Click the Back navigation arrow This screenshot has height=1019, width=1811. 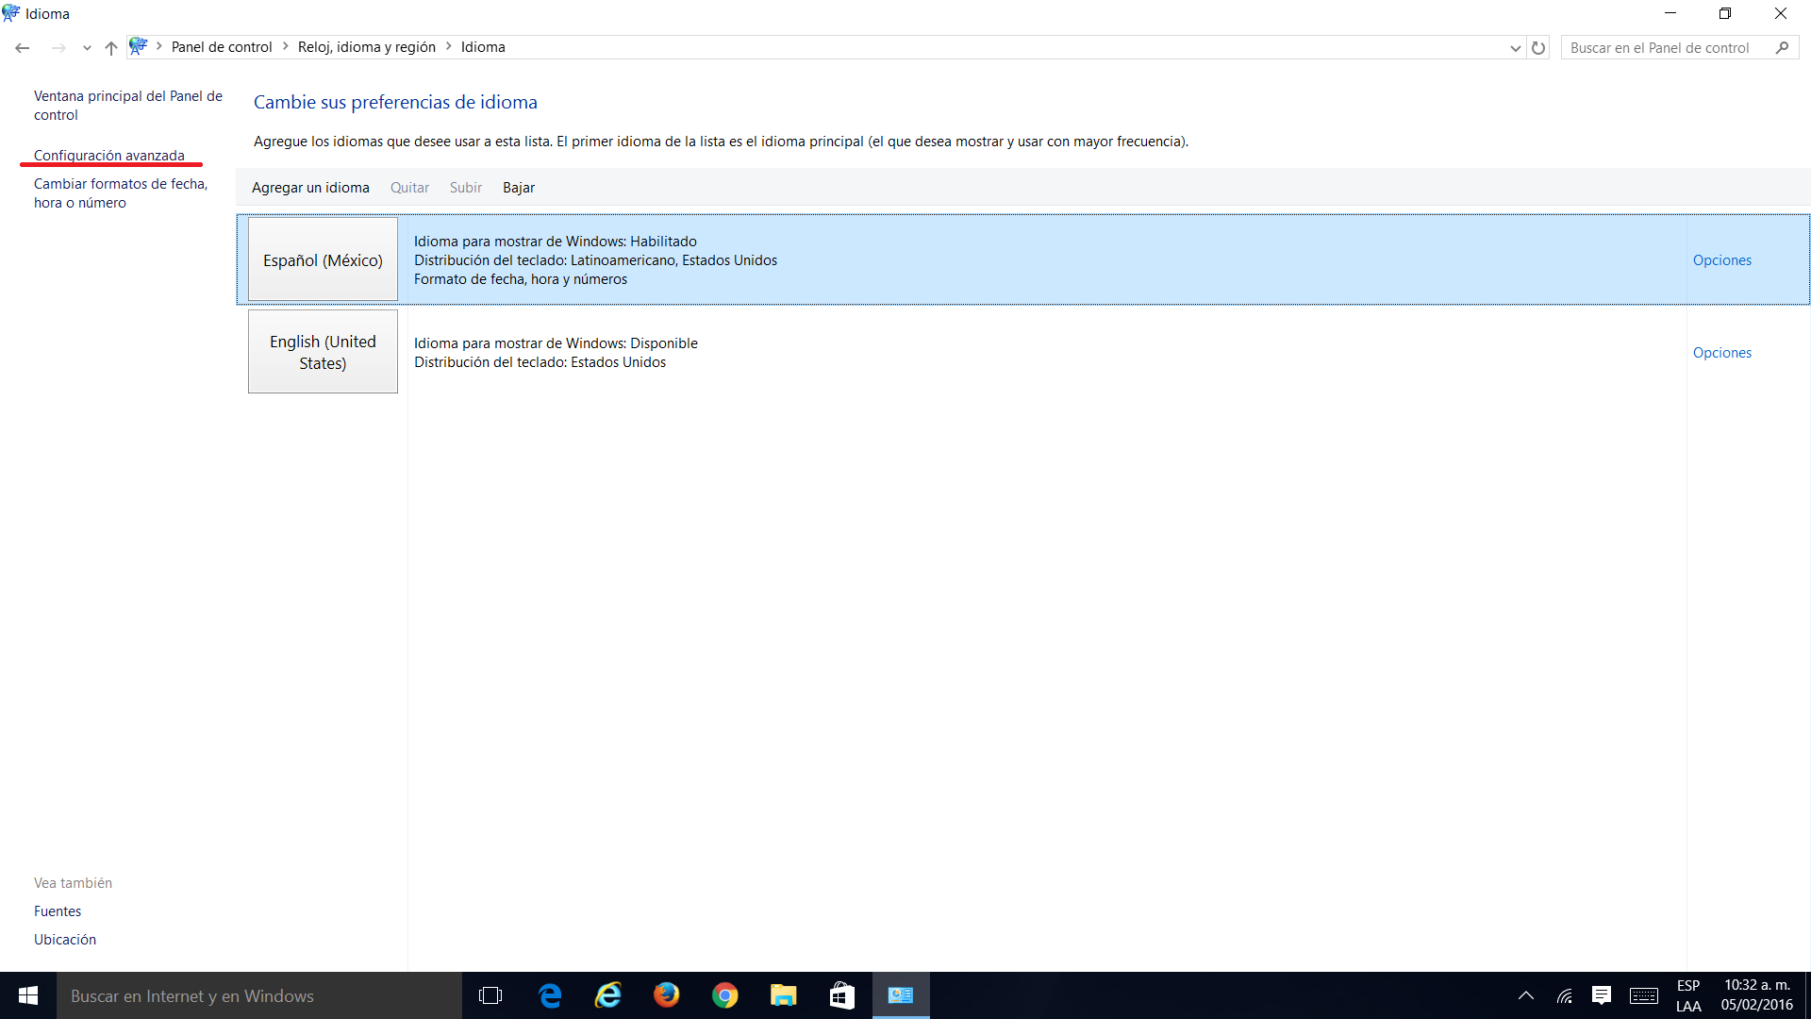pos(23,47)
